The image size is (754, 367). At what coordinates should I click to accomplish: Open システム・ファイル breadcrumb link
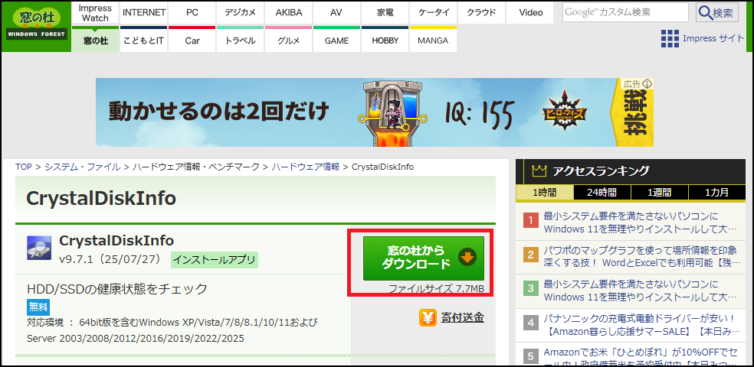pyautogui.click(x=82, y=167)
